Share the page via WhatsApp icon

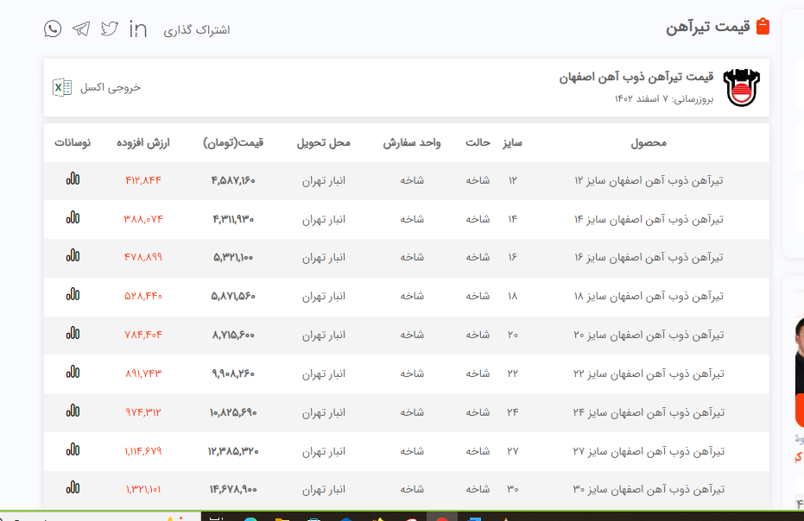[54, 28]
